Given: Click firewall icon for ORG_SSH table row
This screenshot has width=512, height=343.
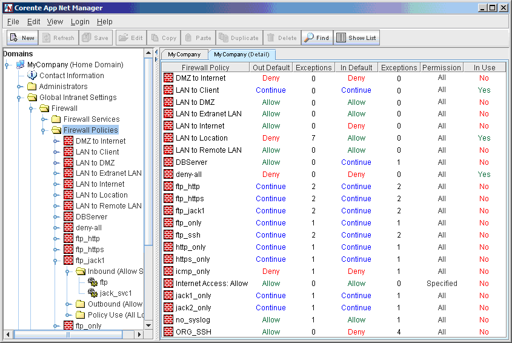Looking at the screenshot, I should coord(168,331).
